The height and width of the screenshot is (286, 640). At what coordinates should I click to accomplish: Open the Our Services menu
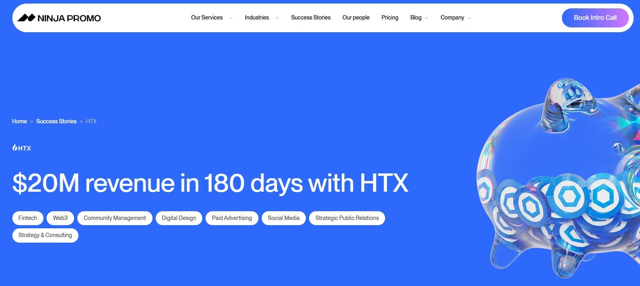(x=207, y=18)
